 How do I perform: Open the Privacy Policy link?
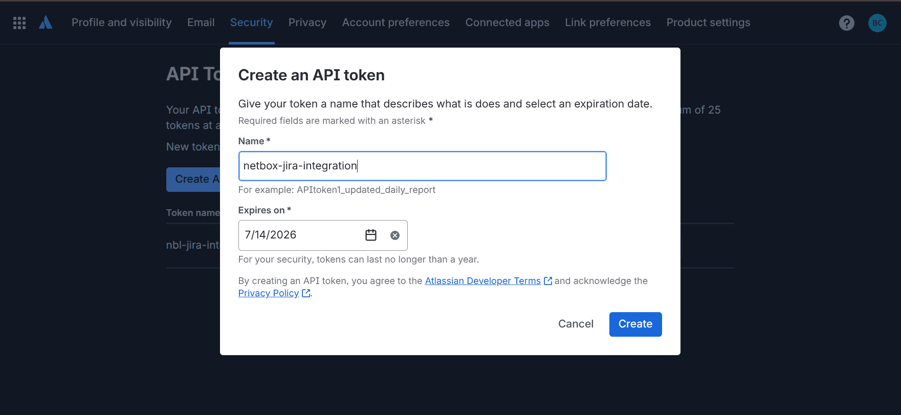269,293
